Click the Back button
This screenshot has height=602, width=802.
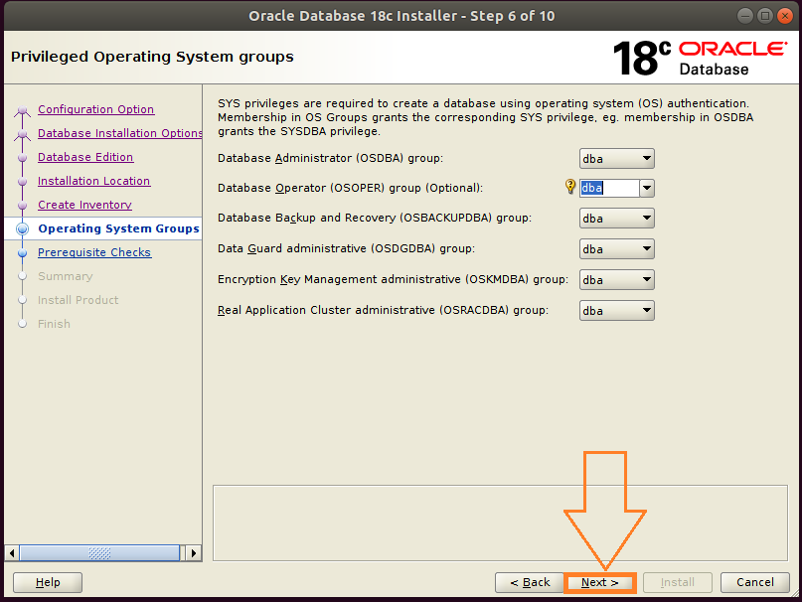pos(530,582)
